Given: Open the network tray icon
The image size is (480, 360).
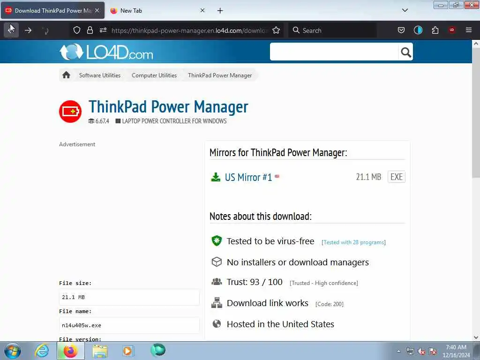Looking at the screenshot, I should click(x=410, y=352).
